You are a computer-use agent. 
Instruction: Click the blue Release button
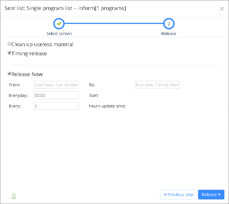211,195
